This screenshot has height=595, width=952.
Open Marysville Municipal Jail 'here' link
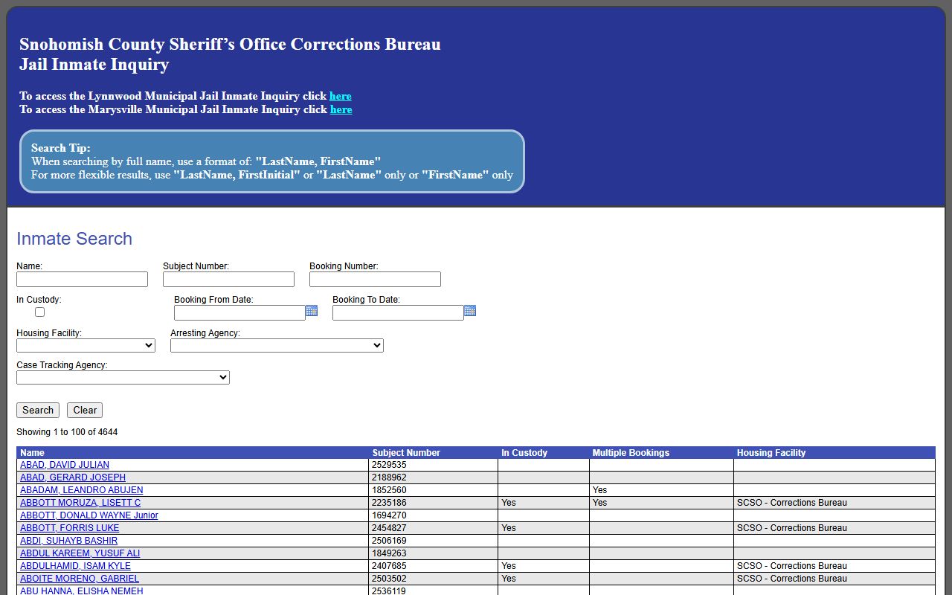click(341, 109)
